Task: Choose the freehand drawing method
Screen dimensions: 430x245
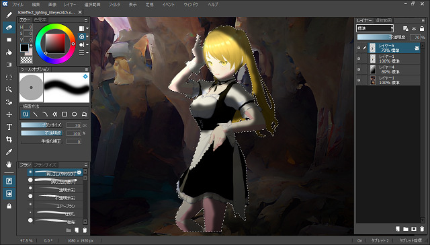Action: [x=26, y=114]
